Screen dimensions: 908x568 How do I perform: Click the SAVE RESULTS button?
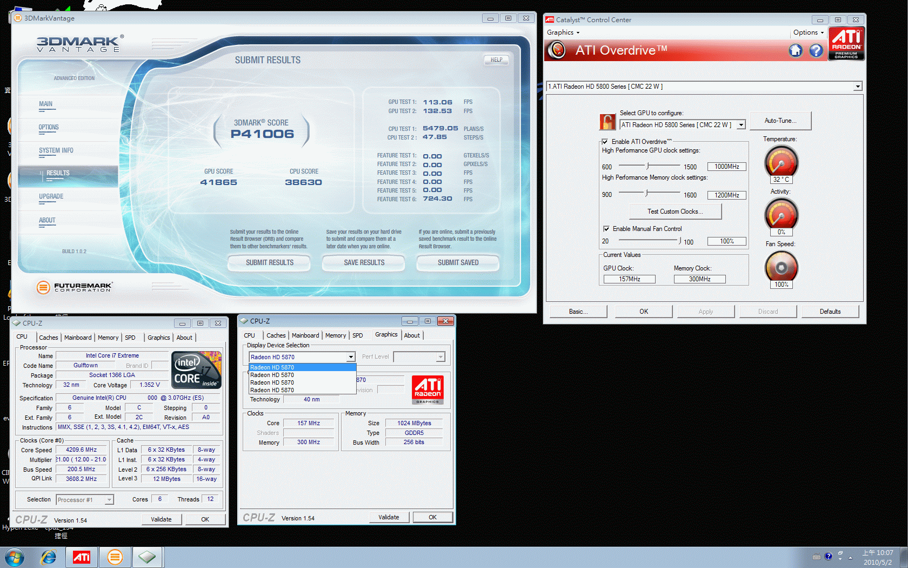364,262
